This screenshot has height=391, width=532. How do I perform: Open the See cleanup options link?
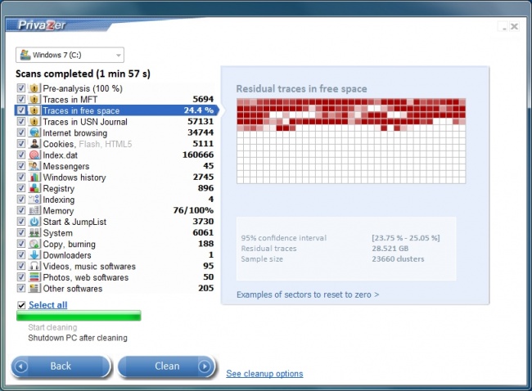click(x=264, y=374)
